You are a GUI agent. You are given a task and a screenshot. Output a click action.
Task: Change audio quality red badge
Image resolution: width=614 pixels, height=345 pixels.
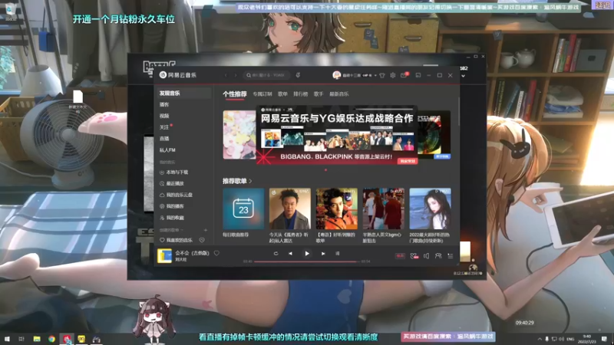point(400,256)
